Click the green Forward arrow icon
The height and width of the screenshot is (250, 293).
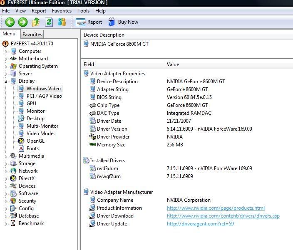pyautogui.click(x=23, y=22)
